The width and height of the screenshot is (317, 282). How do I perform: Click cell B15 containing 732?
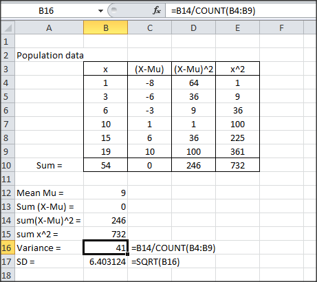pos(105,234)
